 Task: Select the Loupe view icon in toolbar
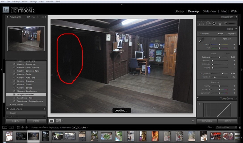coord(51,121)
